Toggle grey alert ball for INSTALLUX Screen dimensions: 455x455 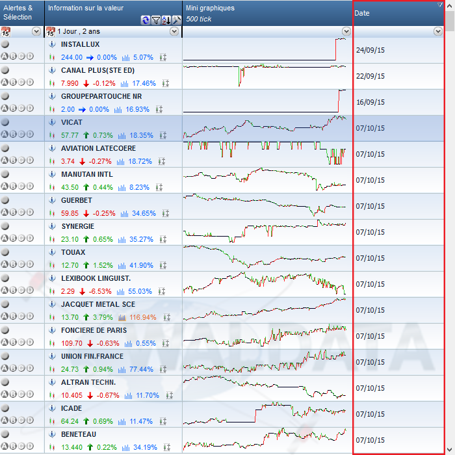coord(5,44)
